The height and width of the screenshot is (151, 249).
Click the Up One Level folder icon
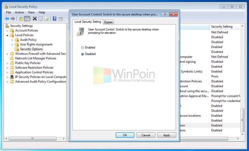pos(21,19)
